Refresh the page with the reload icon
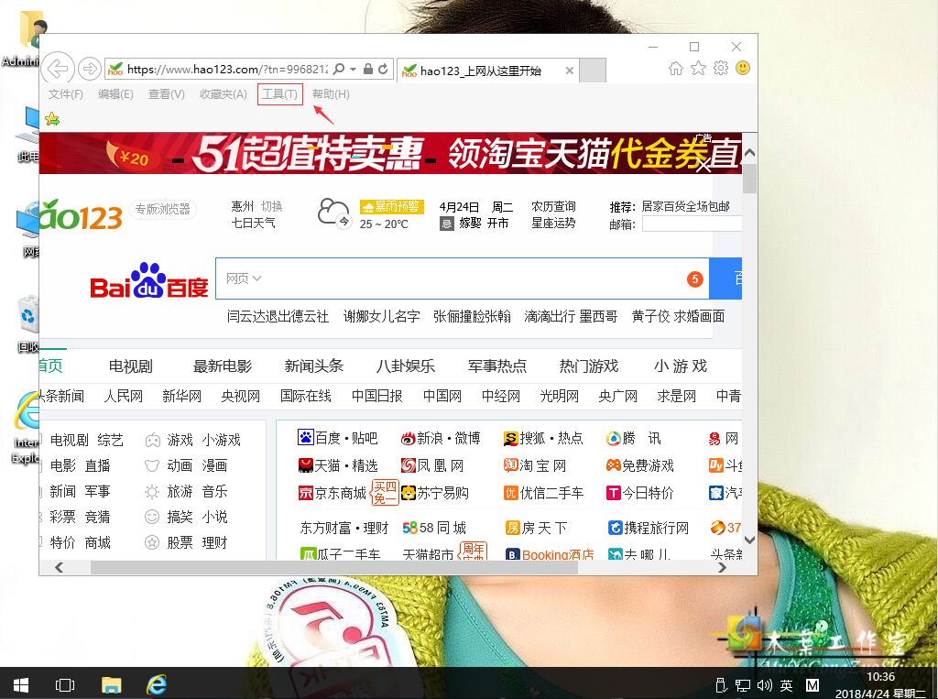The width and height of the screenshot is (938, 699). pos(384,69)
